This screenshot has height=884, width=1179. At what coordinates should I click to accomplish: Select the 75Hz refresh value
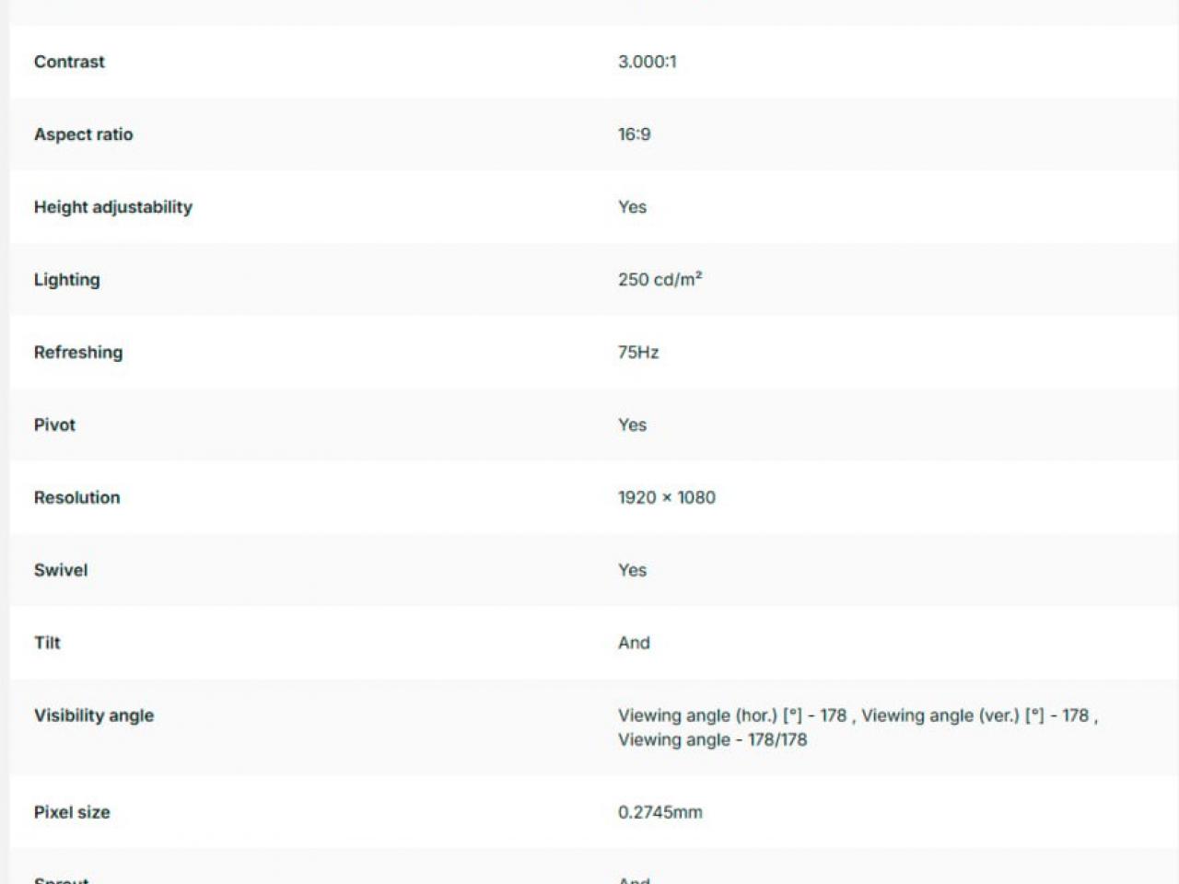tap(638, 353)
